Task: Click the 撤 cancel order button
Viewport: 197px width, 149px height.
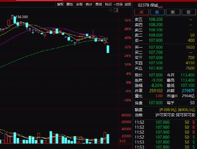Action: 173,12
